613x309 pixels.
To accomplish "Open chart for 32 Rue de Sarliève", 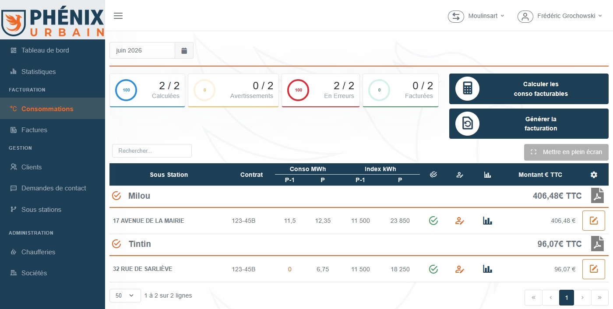I will pyautogui.click(x=487, y=269).
